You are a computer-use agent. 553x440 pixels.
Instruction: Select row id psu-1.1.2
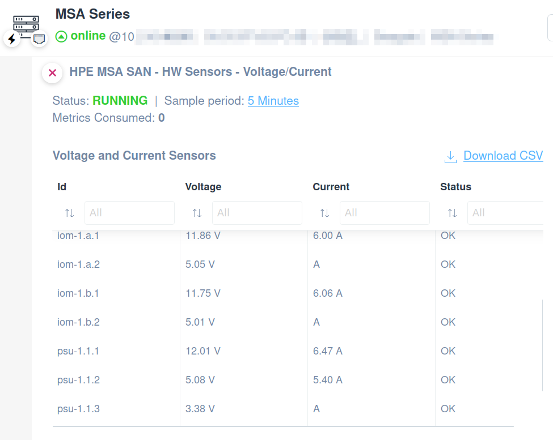[79, 380]
